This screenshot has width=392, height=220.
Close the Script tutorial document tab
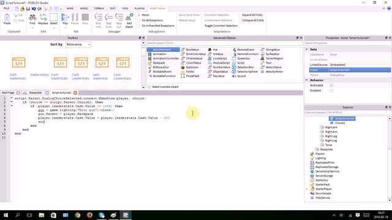tap(75, 93)
